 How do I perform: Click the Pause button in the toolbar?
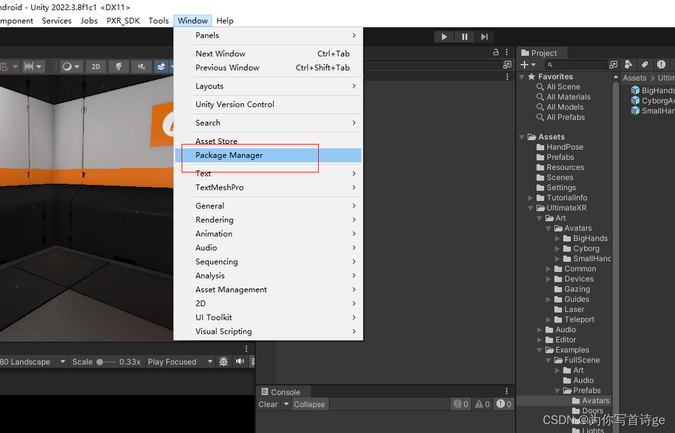click(x=464, y=37)
